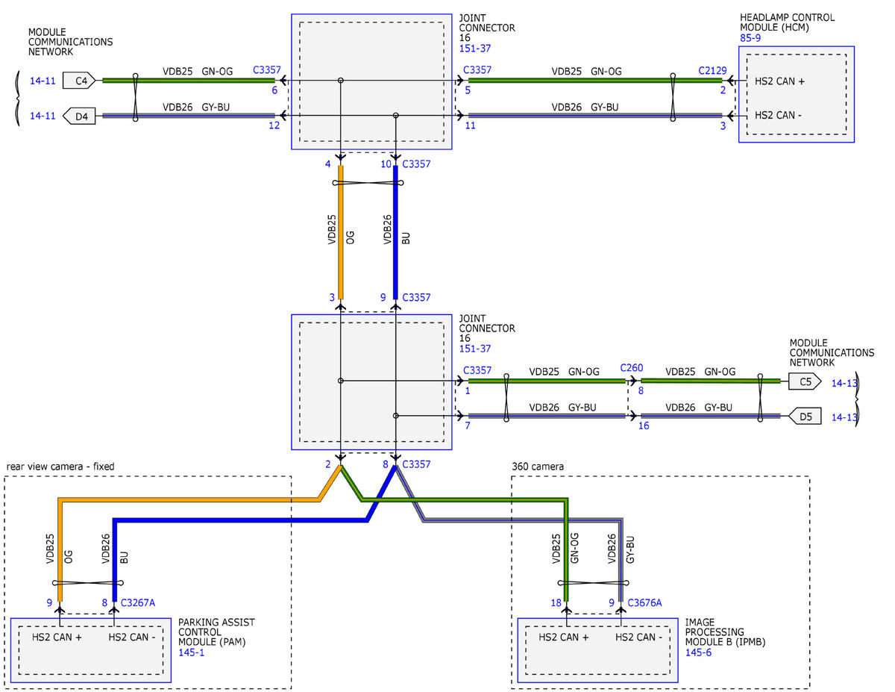Viewport: 895px width, 692px height.
Task: Click 151-37 link of the lower joint connector
Action: [474, 349]
